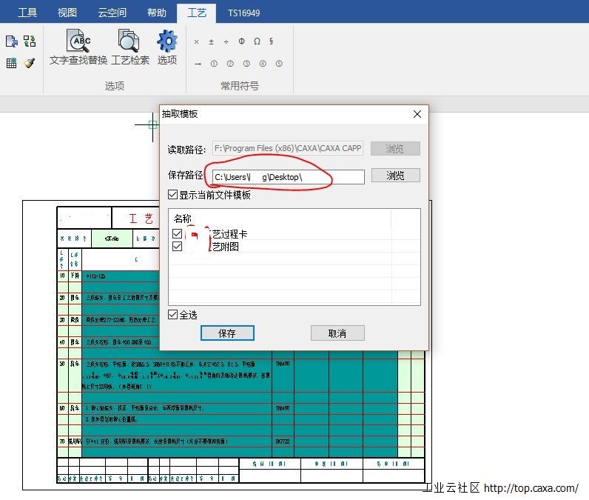Open the TS16949 ribbon tab
This screenshot has height=500, width=589.
coord(243,13)
